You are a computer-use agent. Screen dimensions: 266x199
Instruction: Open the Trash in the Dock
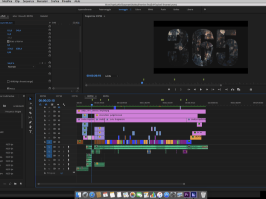[203, 195]
